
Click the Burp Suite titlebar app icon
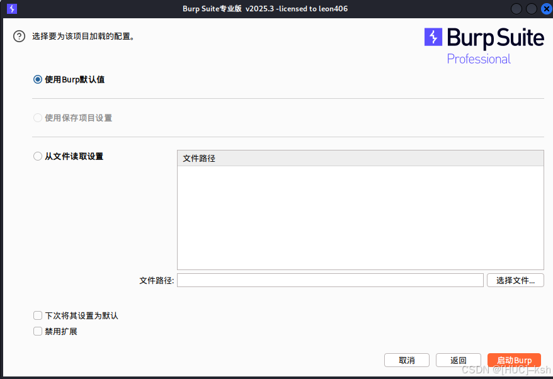click(x=11, y=9)
